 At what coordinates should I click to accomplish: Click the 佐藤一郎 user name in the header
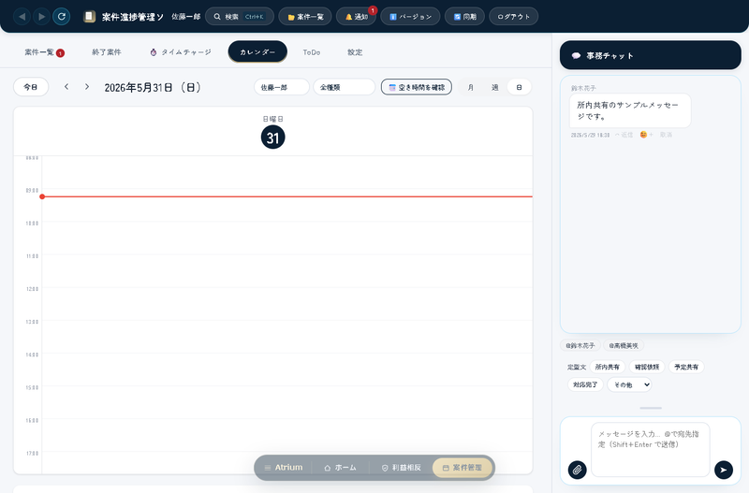click(185, 17)
